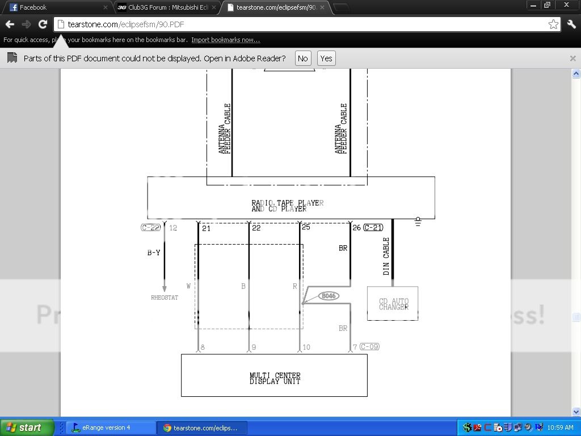This screenshot has height=436, width=581.
Task: Click the scrollbar down arrow
Action: [x=576, y=412]
